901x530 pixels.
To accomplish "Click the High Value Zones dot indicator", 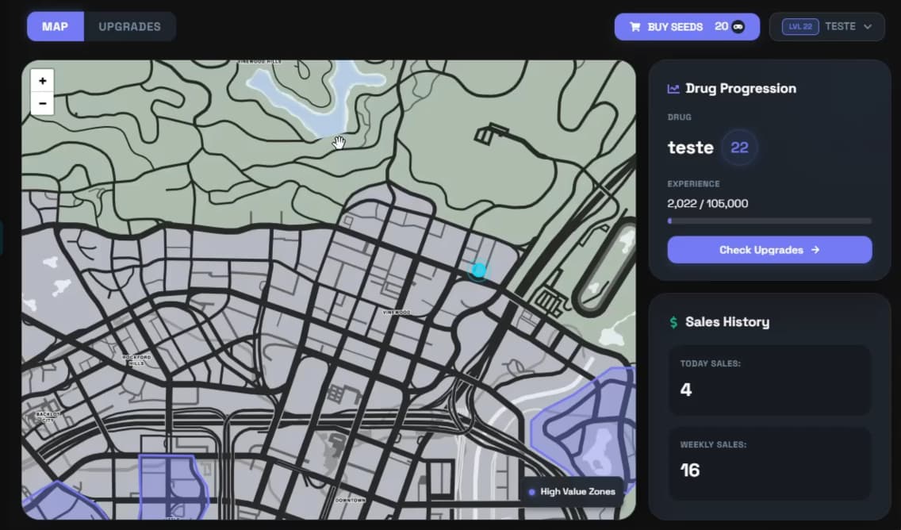I will tap(532, 491).
